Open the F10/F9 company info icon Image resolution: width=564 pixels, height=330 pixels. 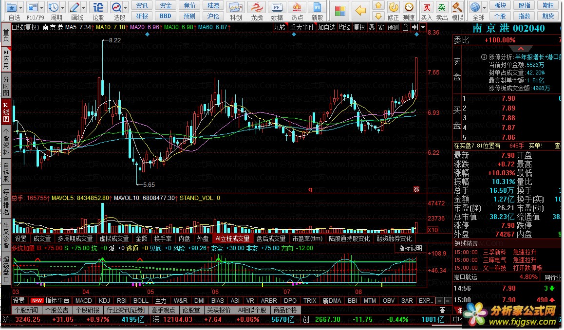click(x=32, y=8)
